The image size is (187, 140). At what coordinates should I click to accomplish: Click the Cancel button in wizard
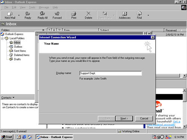click(144, 118)
